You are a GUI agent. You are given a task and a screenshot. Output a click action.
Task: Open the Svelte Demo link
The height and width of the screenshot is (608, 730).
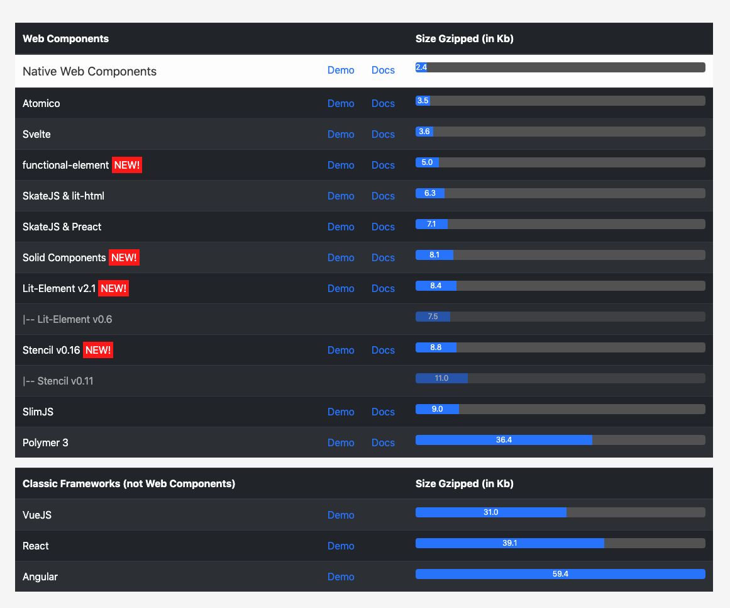341,134
